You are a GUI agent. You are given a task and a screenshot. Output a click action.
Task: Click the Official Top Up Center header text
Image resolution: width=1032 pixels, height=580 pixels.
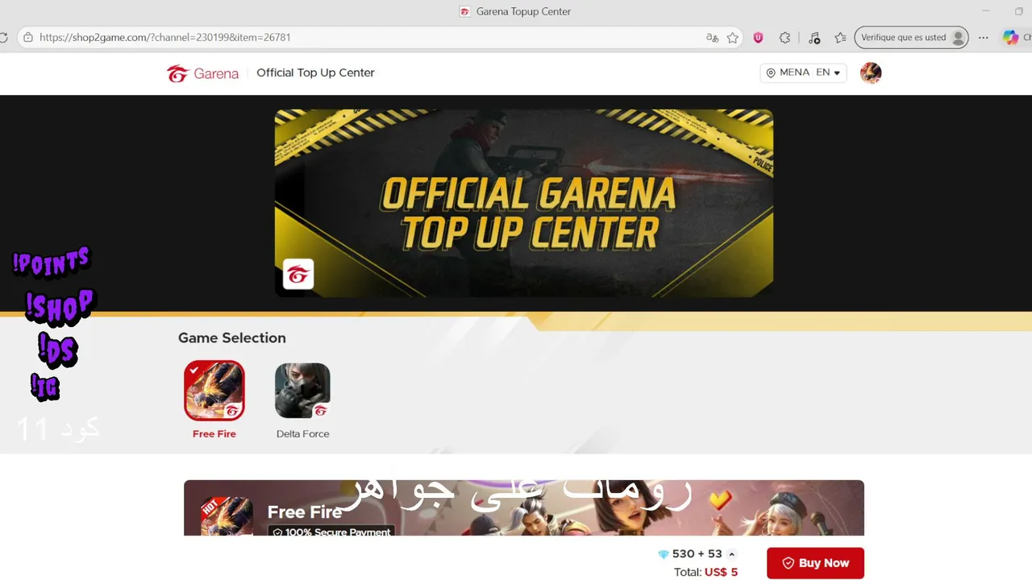315,72
